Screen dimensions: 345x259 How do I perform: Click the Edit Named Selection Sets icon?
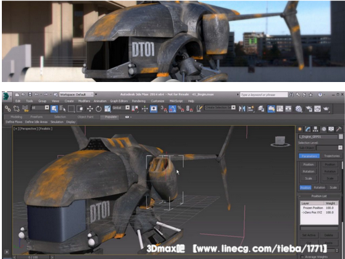click(x=199, y=109)
